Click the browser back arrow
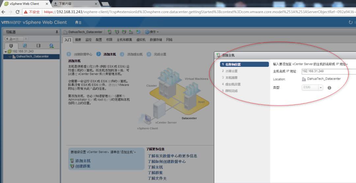The width and height of the screenshot is (356, 183). (3, 12)
